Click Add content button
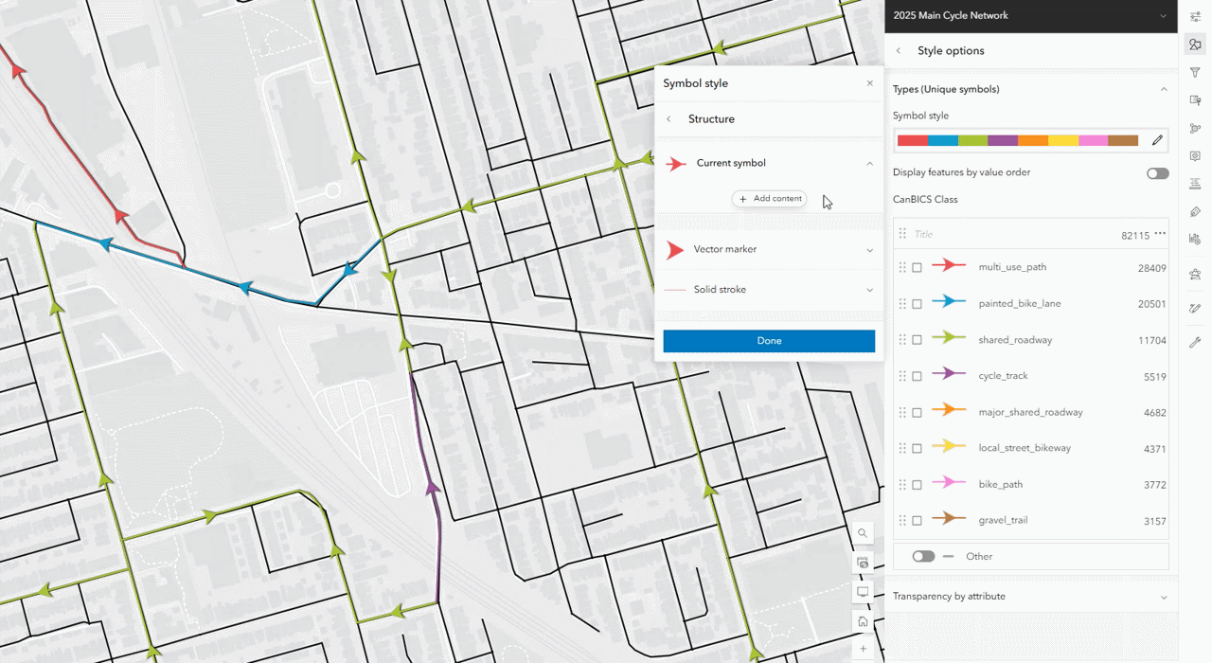Screen dimensions: 1212x663 770,199
